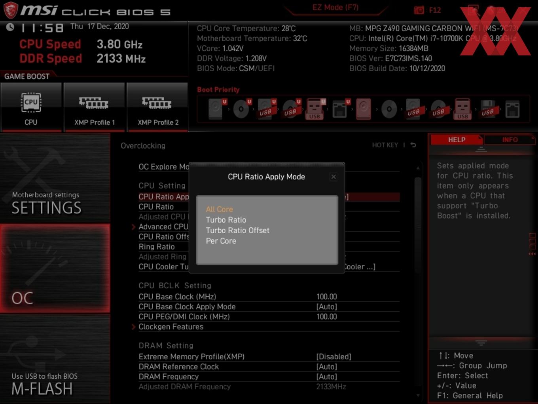The width and height of the screenshot is (538, 404).
Task: Click the MSI dragon shield logo
Action: 11,10
